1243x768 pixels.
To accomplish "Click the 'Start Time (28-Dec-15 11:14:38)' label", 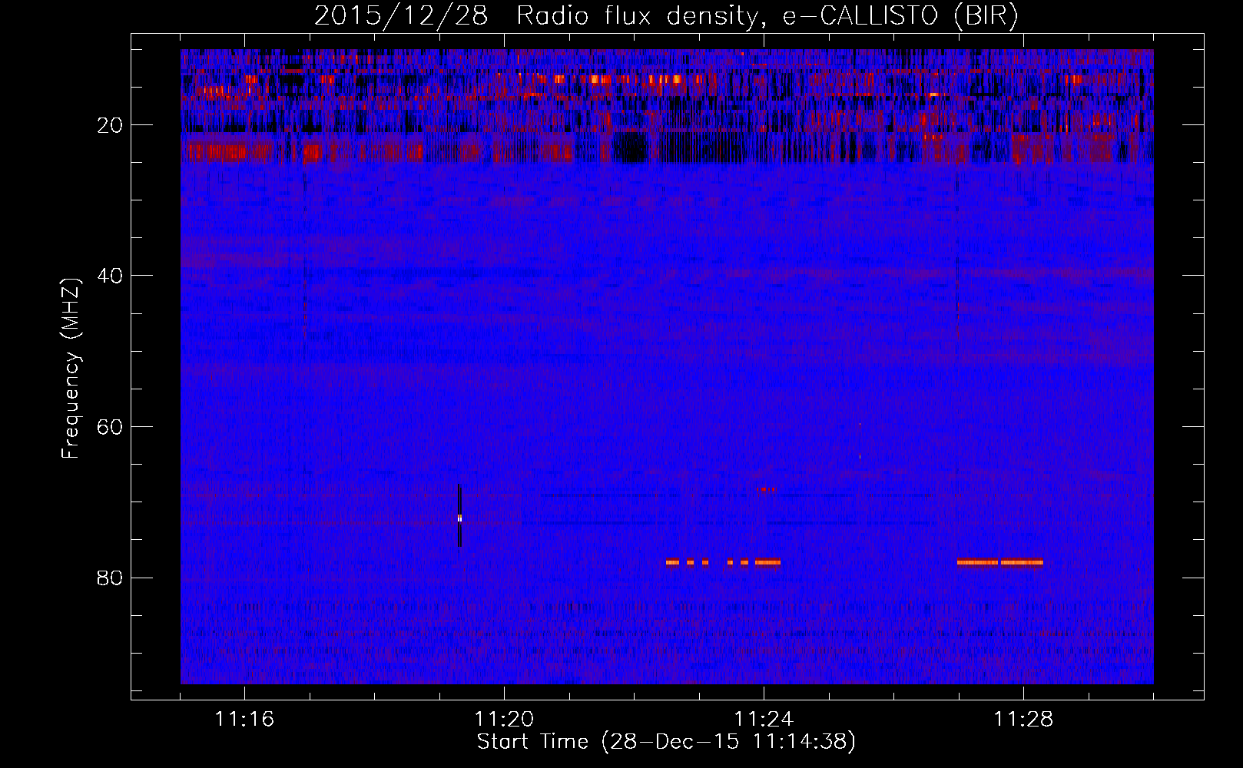I will pyautogui.click(x=666, y=742).
